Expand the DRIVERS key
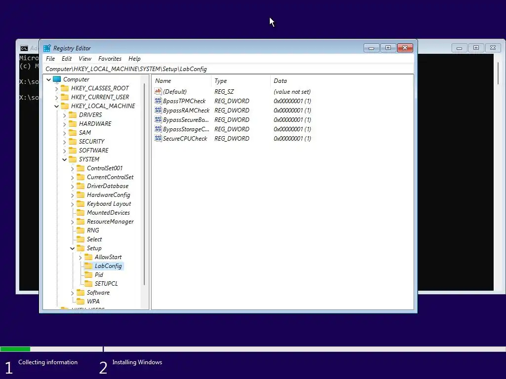This screenshot has height=379, width=506. pyautogui.click(x=65, y=115)
